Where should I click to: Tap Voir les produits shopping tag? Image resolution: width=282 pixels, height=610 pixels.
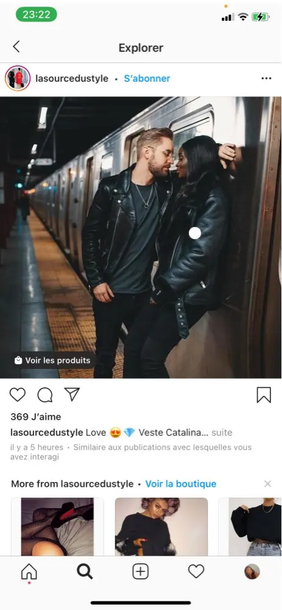[53, 361]
